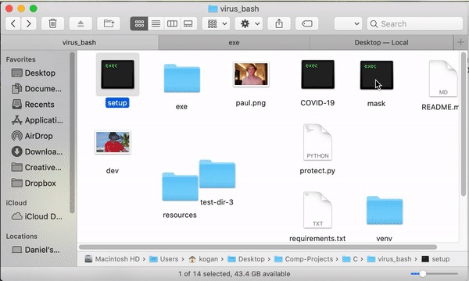Image resolution: width=469 pixels, height=281 pixels.
Task: Switch to the virus_bash tab
Action: pyautogui.click(x=79, y=43)
